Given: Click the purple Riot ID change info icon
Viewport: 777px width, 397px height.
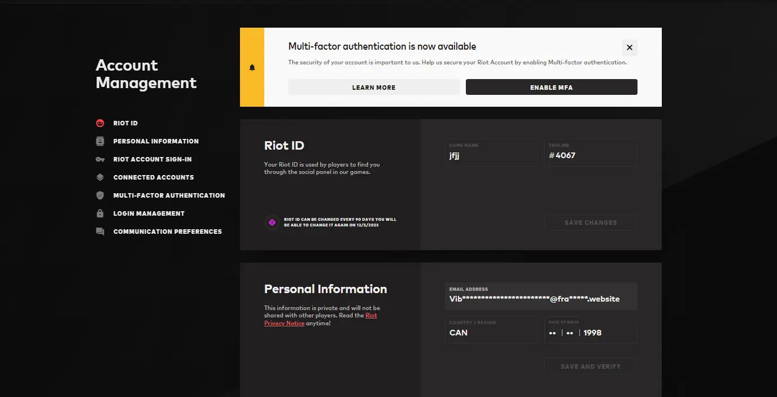Looking at the screenshot, I should click(x=272, y=223).
